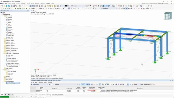Go to next page in table pager
174x98 pixels.
coord(39,95)
